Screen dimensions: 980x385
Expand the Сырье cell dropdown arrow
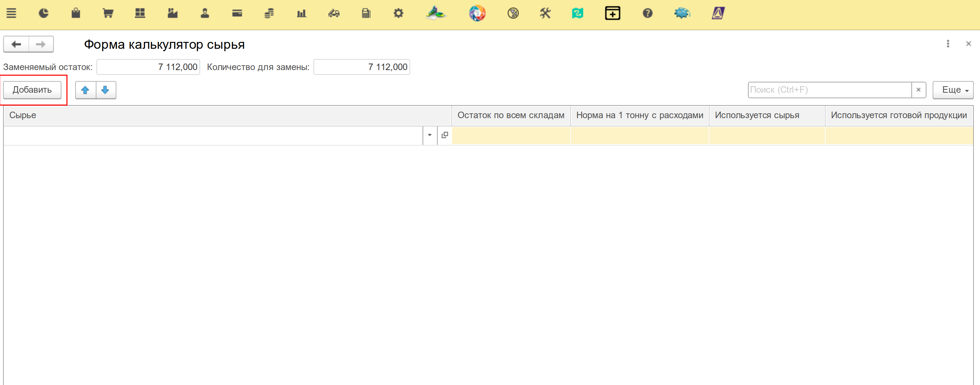[429, 135]
